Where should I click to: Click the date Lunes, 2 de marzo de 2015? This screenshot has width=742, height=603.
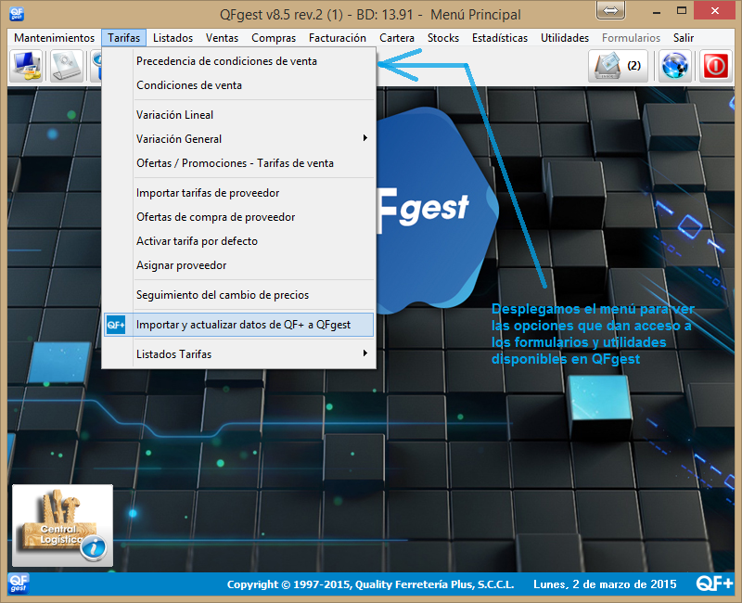point(605,584)
